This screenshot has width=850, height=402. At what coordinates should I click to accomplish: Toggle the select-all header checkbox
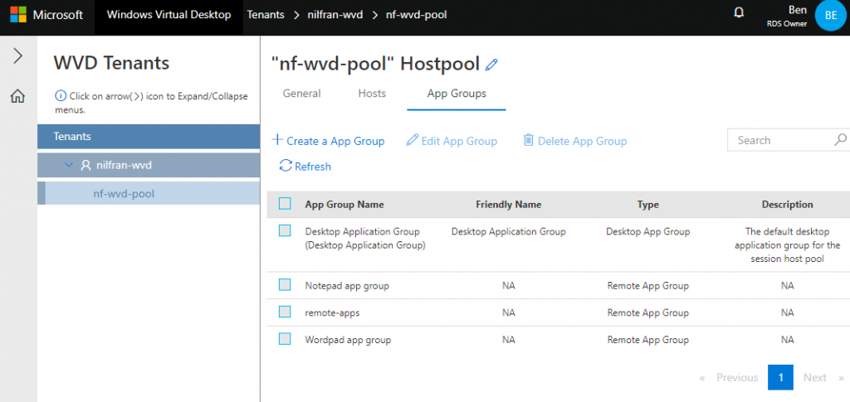[285, 204]
